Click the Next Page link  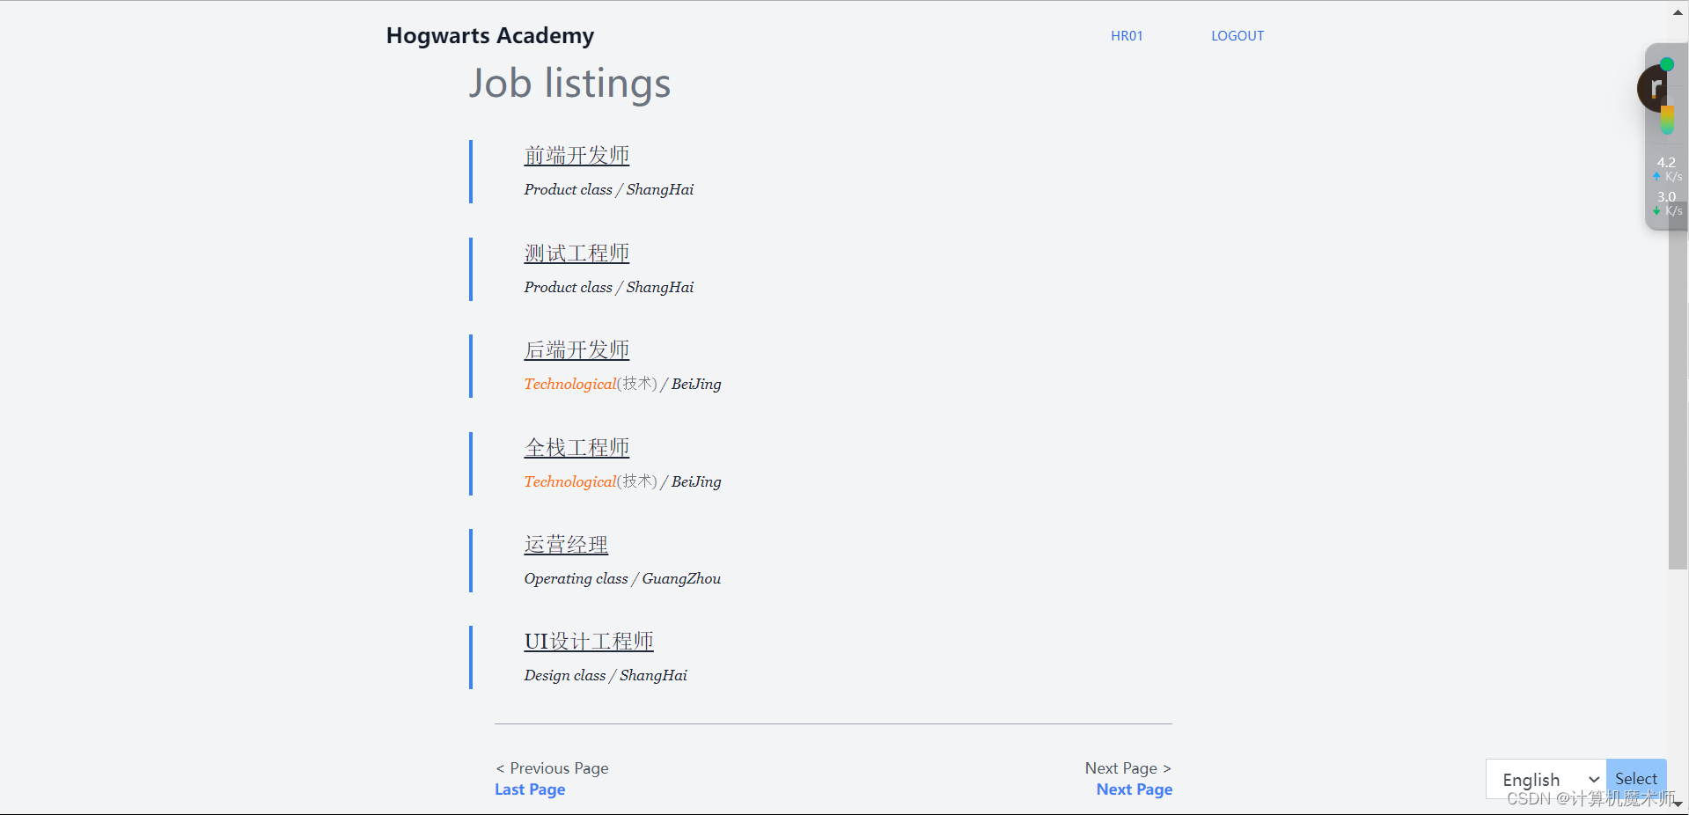[x=1134, y=789]
